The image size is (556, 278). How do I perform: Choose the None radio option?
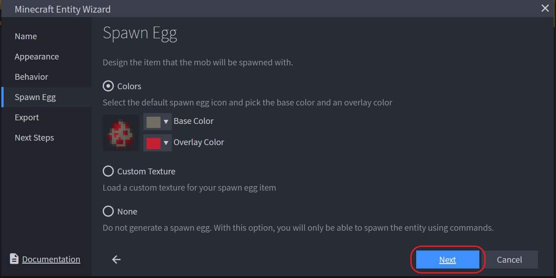point(108,211)
